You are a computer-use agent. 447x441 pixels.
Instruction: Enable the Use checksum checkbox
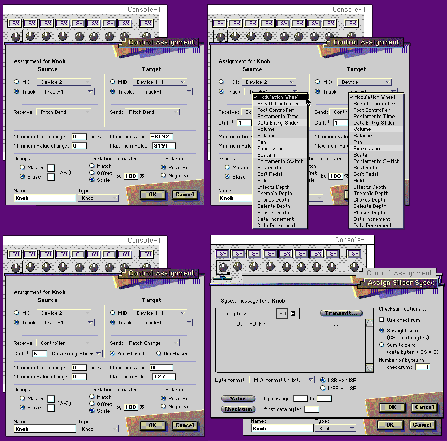[382, 320]
